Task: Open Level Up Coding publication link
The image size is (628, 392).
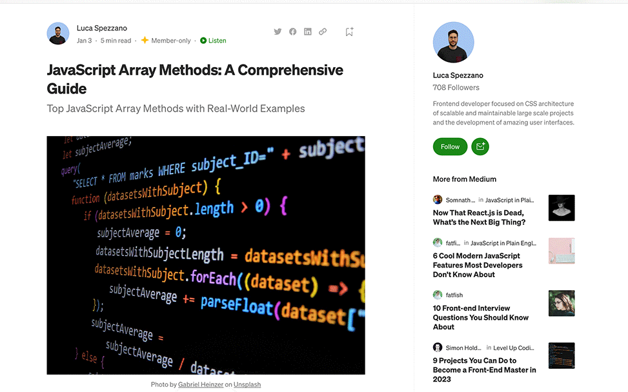Action: [514, 348]
